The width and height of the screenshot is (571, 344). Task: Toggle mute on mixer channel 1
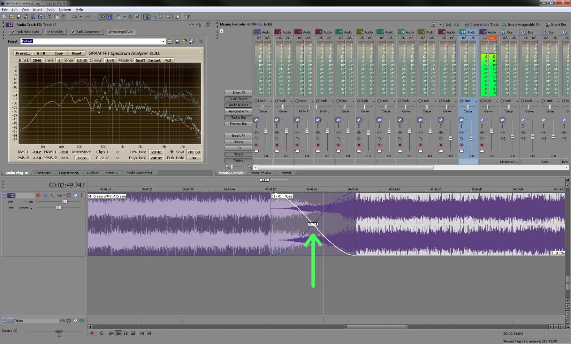coord(256,120)
